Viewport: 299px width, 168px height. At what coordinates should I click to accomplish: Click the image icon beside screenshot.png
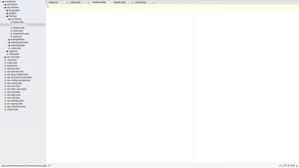tap(11, 34)
